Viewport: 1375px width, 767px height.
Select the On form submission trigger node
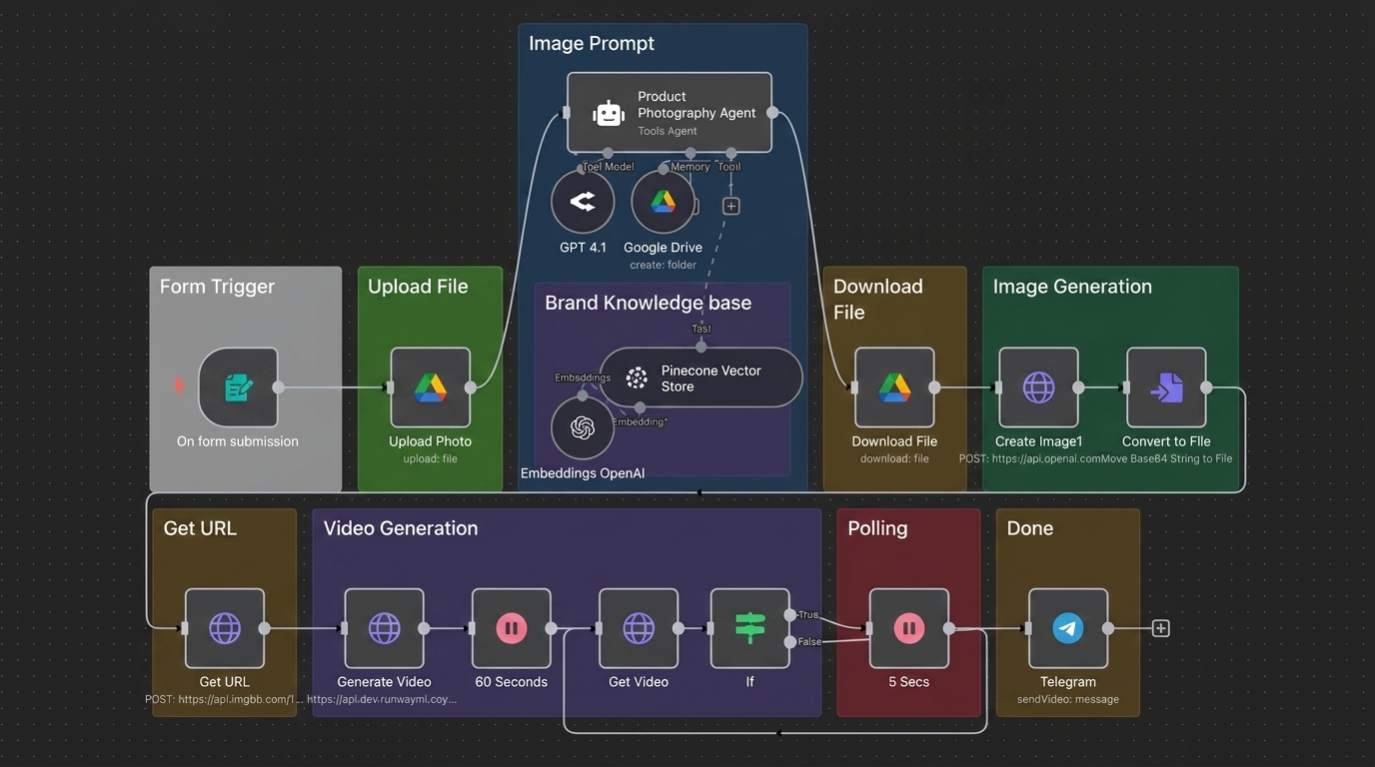[x=238, y=387]
